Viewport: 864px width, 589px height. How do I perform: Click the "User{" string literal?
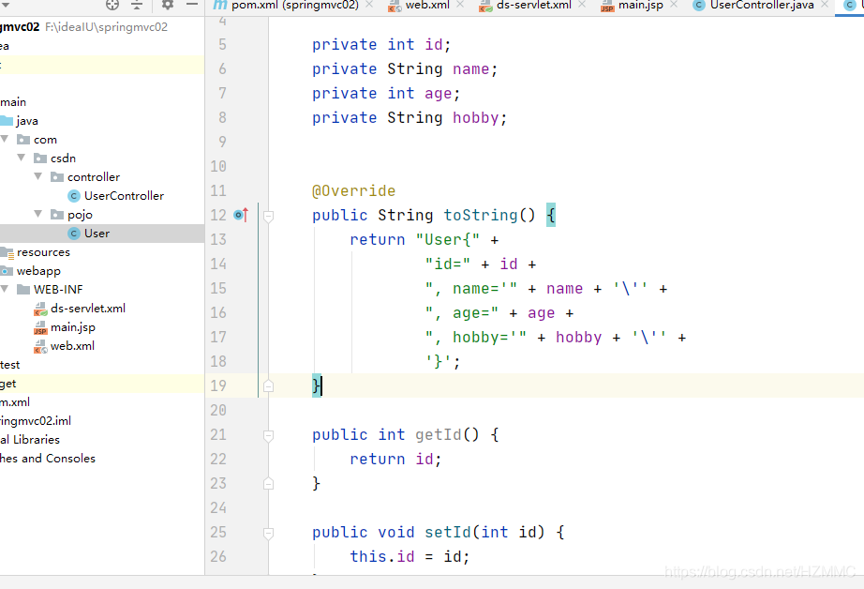(447, 239)
